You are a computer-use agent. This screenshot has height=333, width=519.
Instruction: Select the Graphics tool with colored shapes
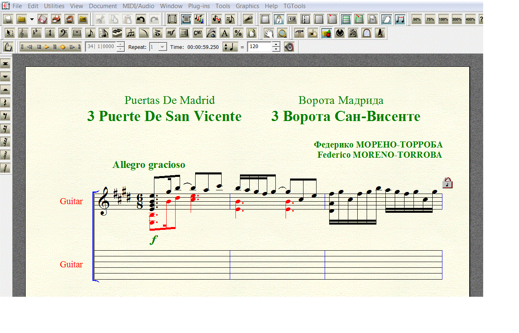pos(326,33)
